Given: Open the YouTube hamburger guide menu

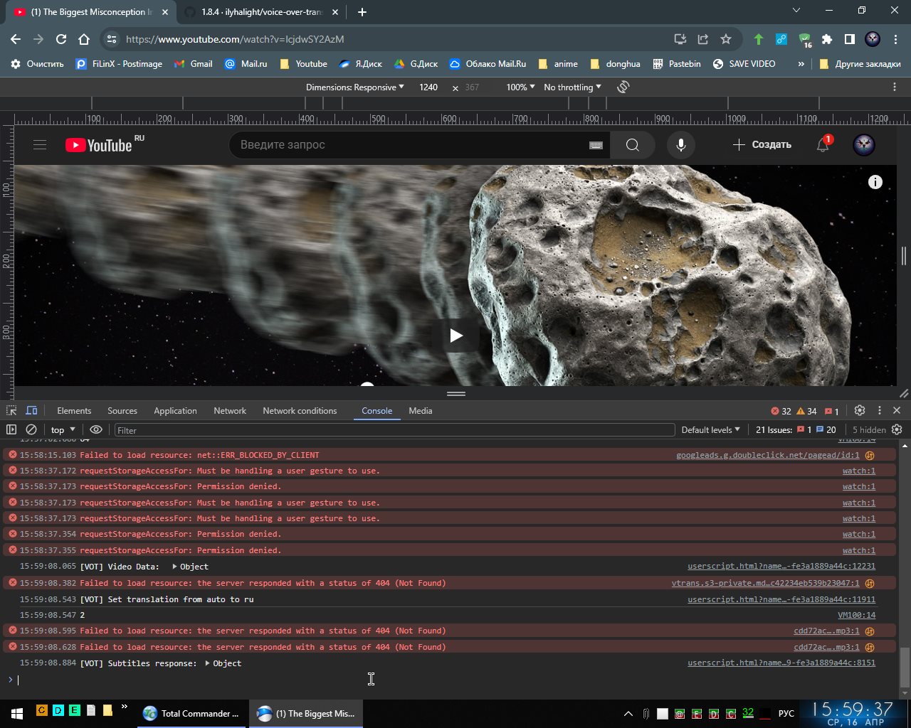Looking at the screenshot, I should pyautogui.click(x=40, y=145).
